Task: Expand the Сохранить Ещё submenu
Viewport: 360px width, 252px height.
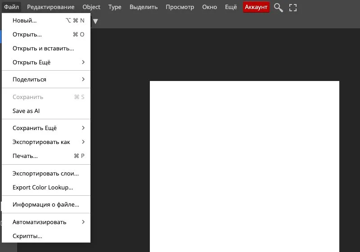Action: 46,128
